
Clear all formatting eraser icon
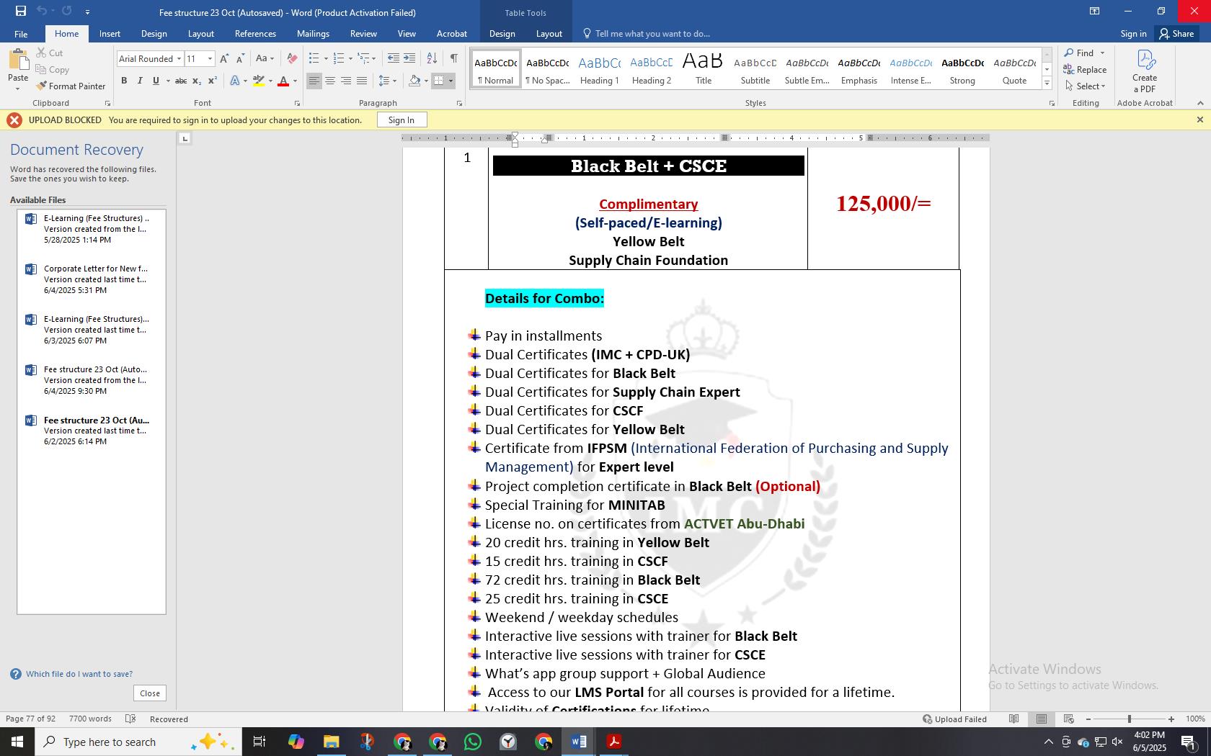tap(292, 58)
